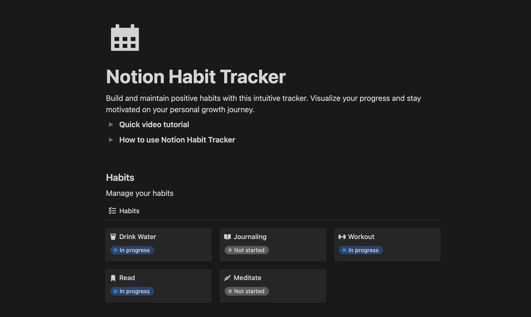Click the Drink Water cup icon
The image size is (531, 317).
113,237
